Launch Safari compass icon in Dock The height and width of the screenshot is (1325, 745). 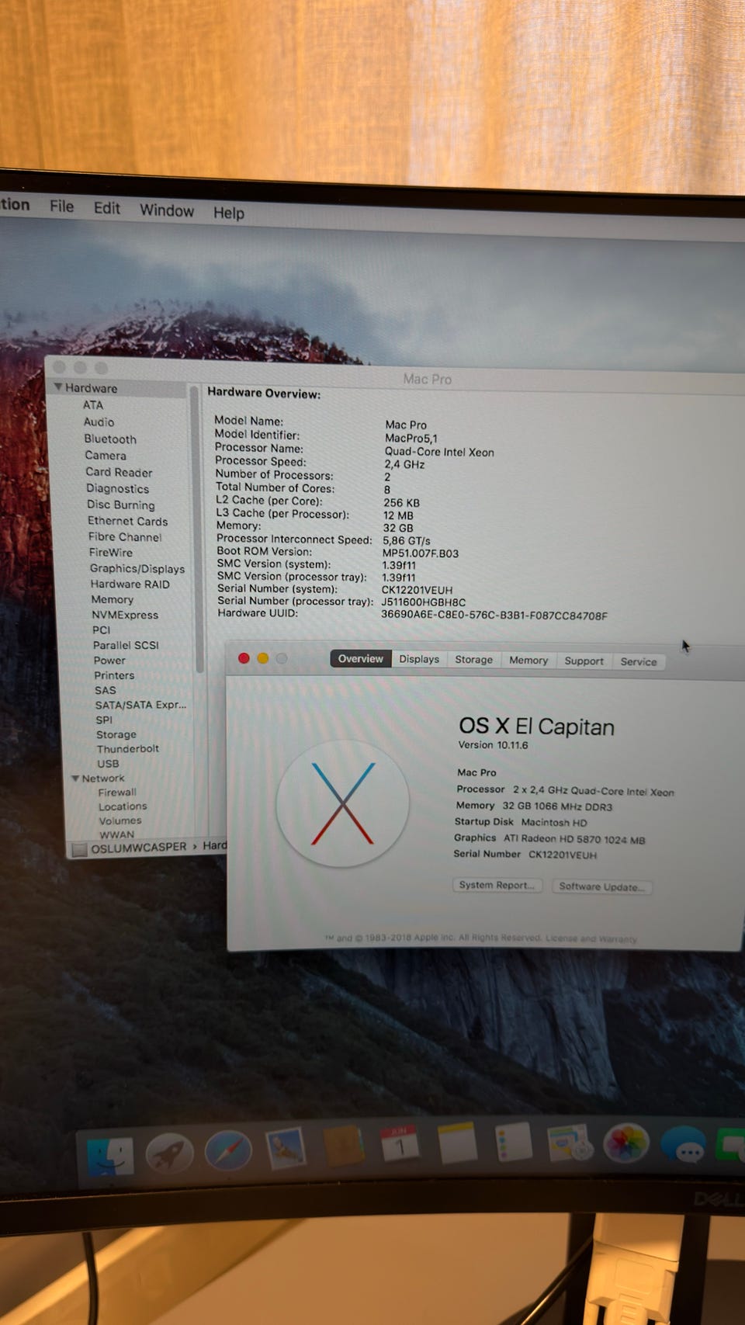228,1150
